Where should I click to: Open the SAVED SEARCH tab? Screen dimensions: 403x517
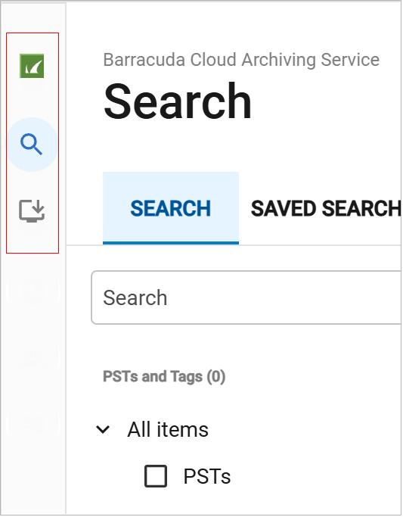coord(326,209)
